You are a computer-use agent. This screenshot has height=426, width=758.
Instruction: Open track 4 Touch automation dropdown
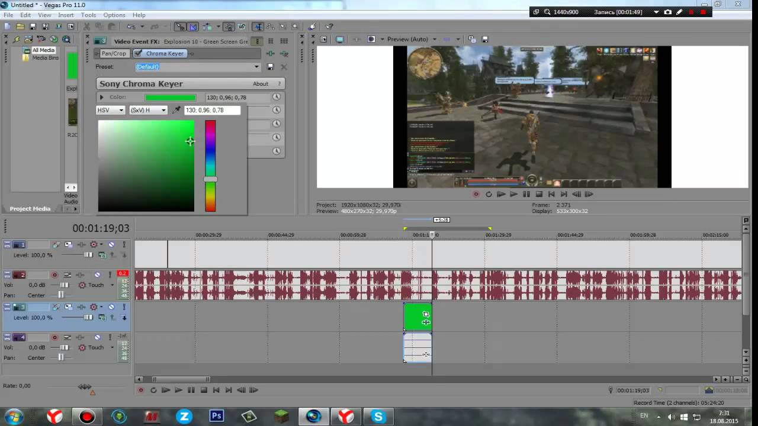[x=112, y=348]
